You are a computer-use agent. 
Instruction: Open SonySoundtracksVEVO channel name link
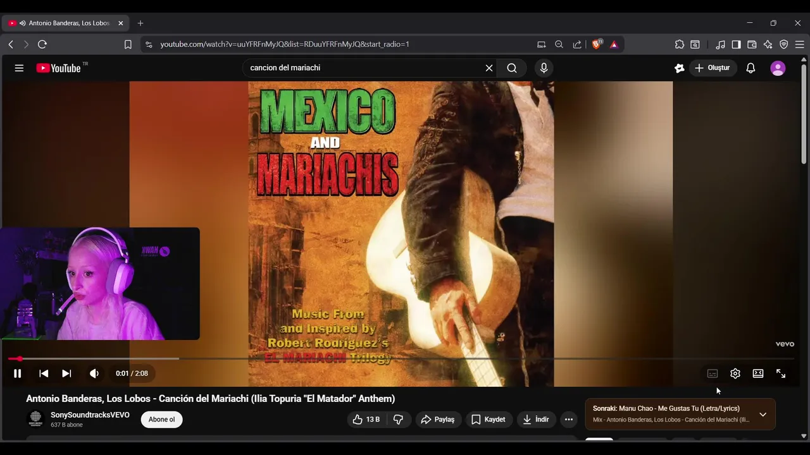(x=90, y=415)
